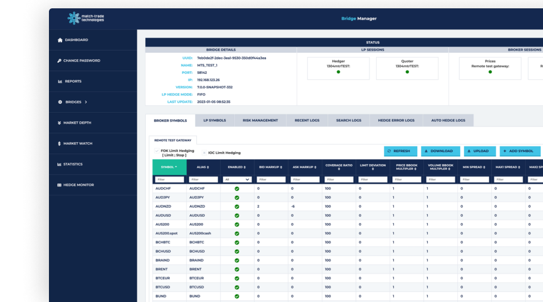Sort table by Coverage Ratio column
The height and width of the screenshot is (302, 543).
point(339,167)
